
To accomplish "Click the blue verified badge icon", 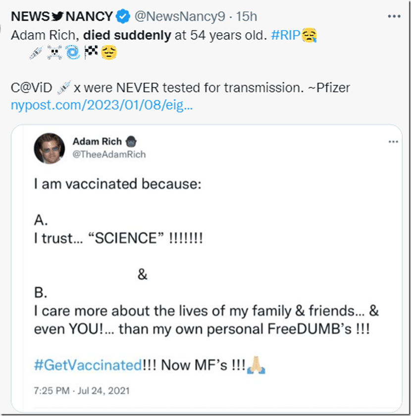I will 123,16.
